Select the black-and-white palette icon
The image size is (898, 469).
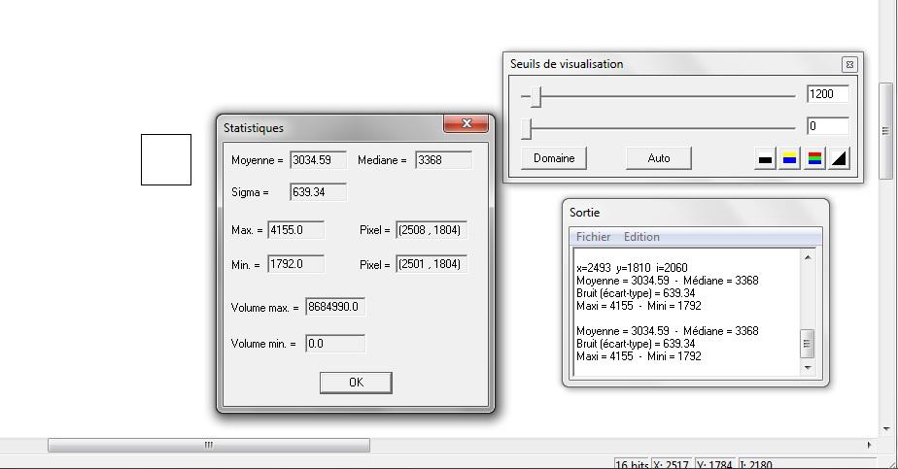click(x=765, y=159)
